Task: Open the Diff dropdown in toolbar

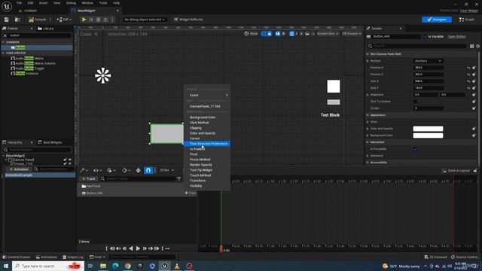Action: 64,20
